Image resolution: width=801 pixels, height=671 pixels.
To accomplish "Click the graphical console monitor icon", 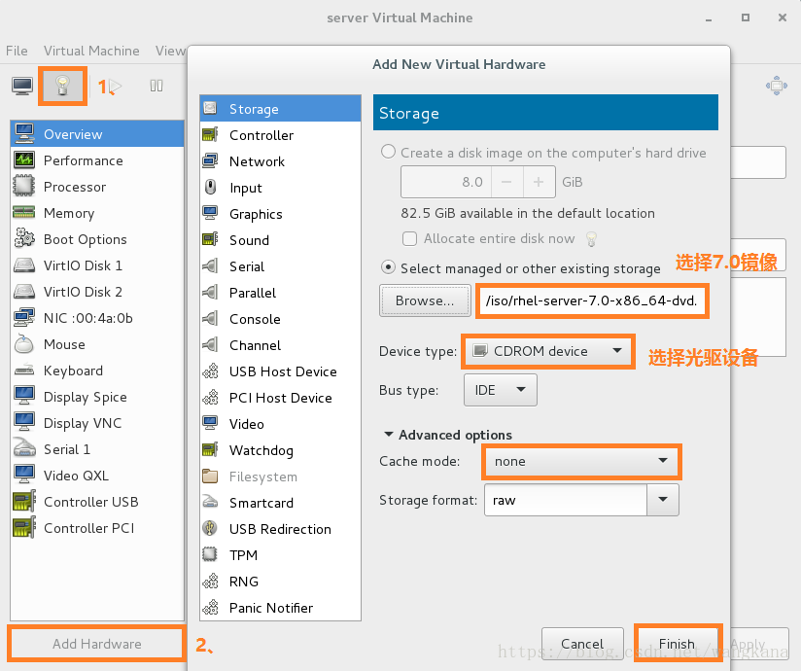I will click(22, 86).
